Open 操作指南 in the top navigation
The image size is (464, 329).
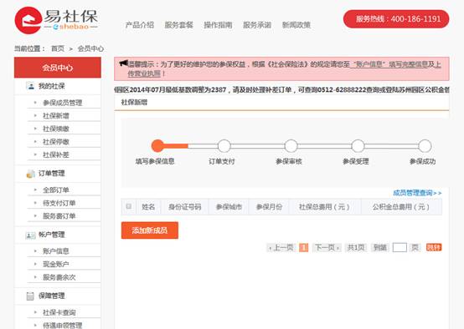click(x=218, y=25)
